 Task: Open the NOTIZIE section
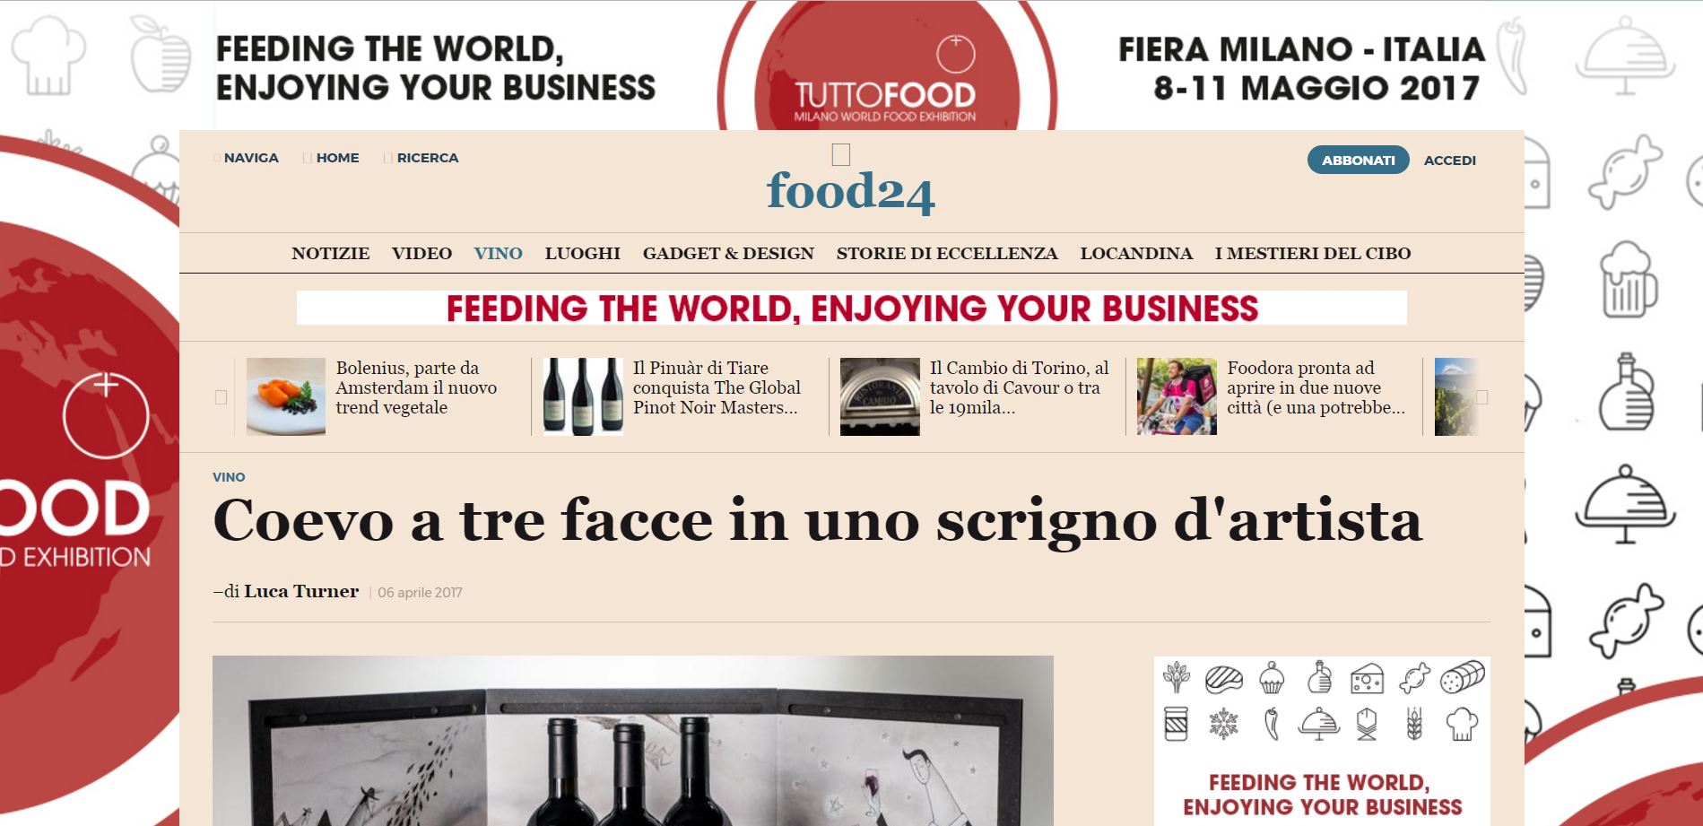click(x=330, y=254)
